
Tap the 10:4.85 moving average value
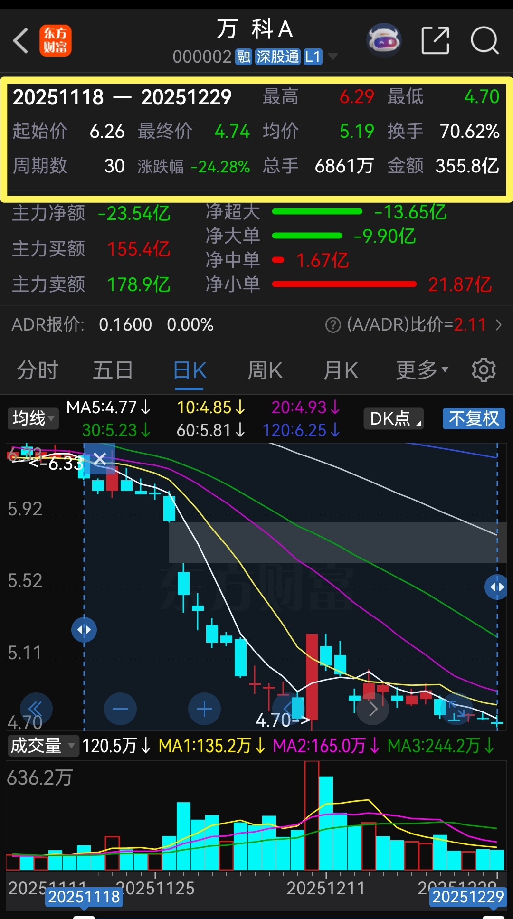pyautogui.click(x=211, y=407)
